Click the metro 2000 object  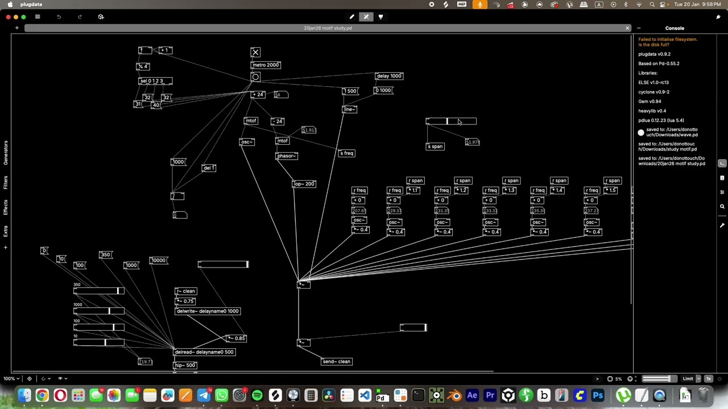tap(266, 65)
